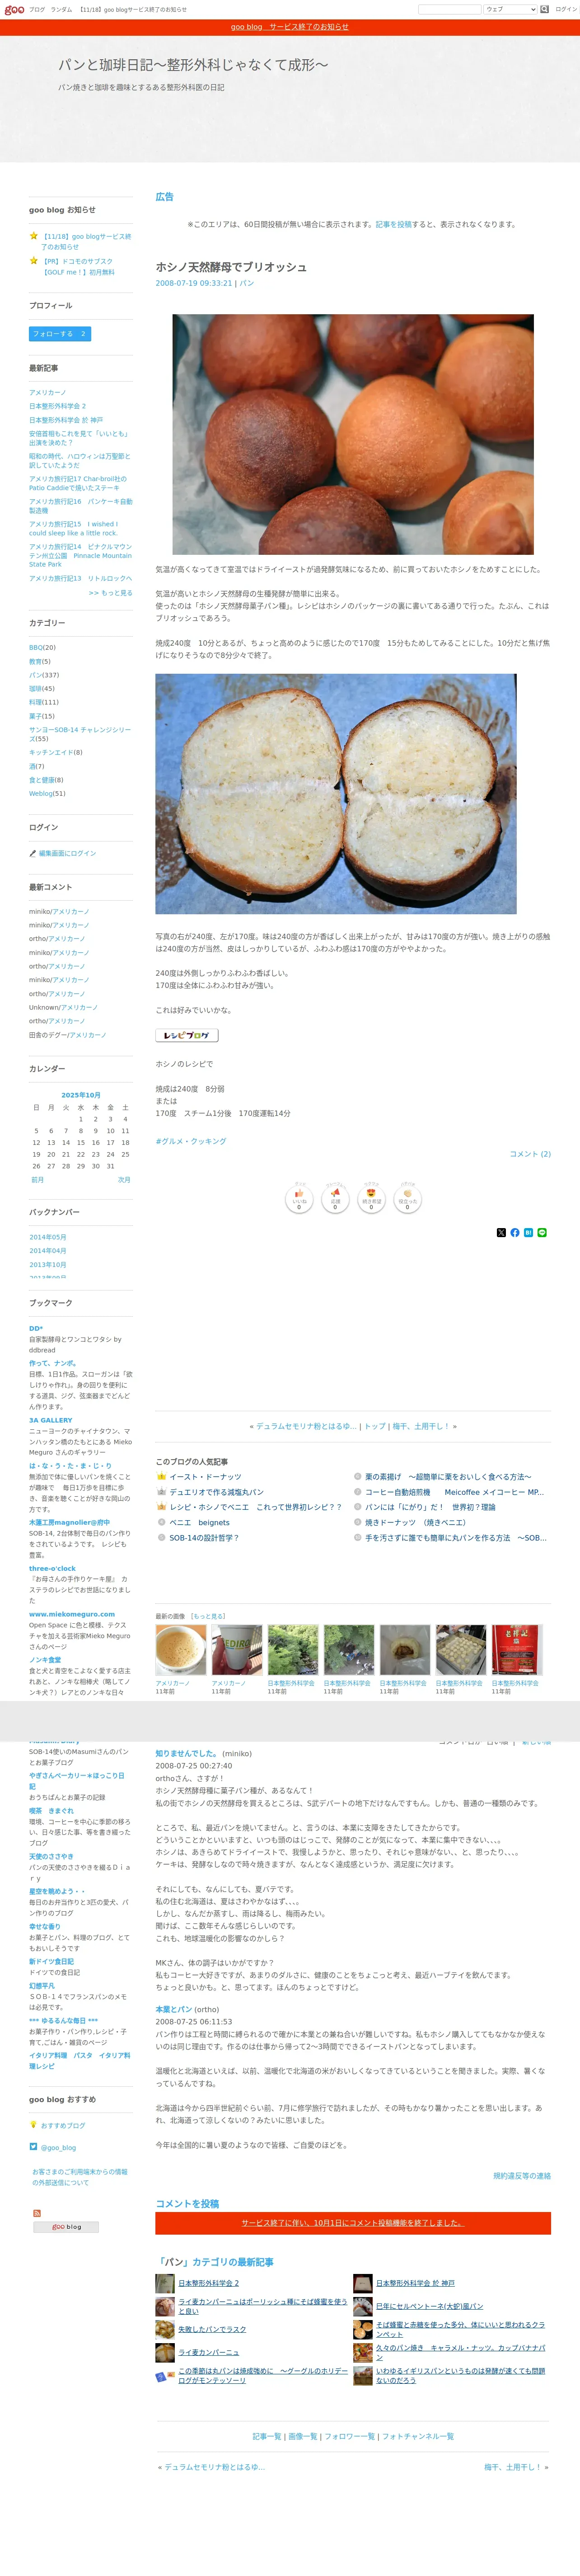Open the 失敗したパでラスク article
This screenshot has width=580, height=2576.
213,2329
